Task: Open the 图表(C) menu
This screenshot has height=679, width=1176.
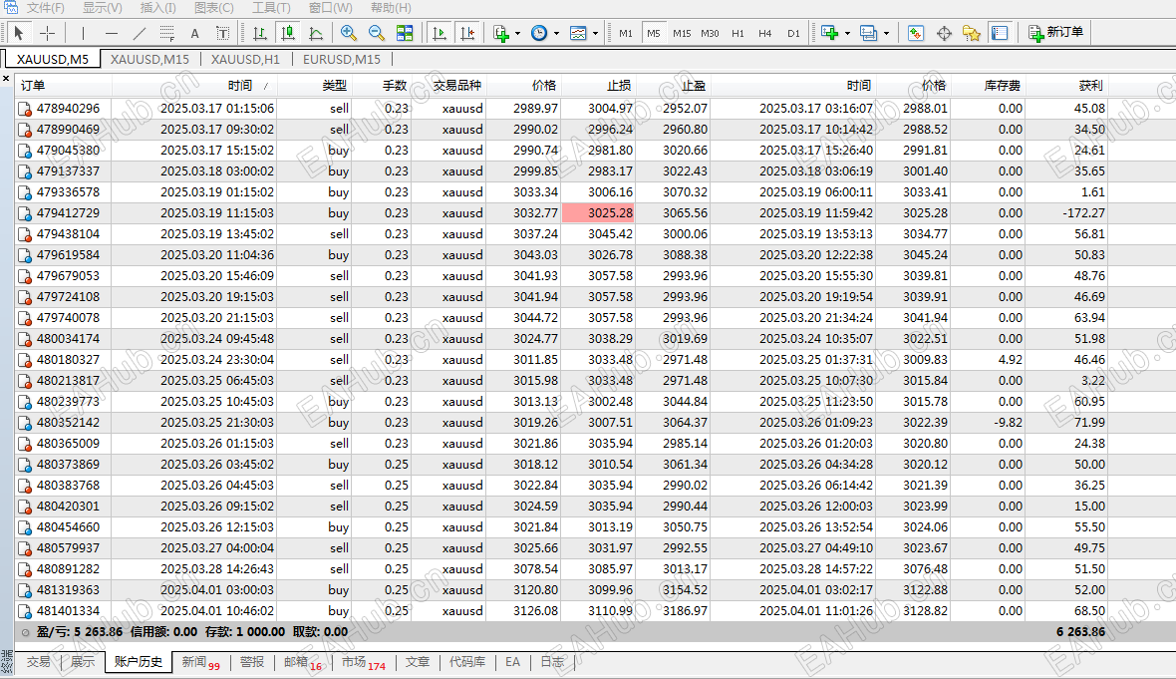Action: (213, 8)
